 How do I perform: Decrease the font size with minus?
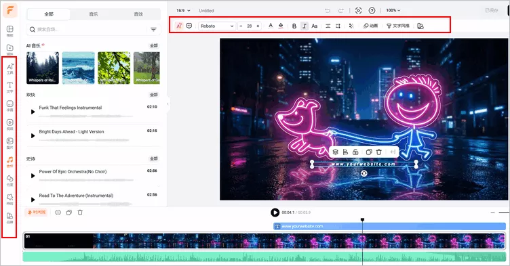click(241, 26)
